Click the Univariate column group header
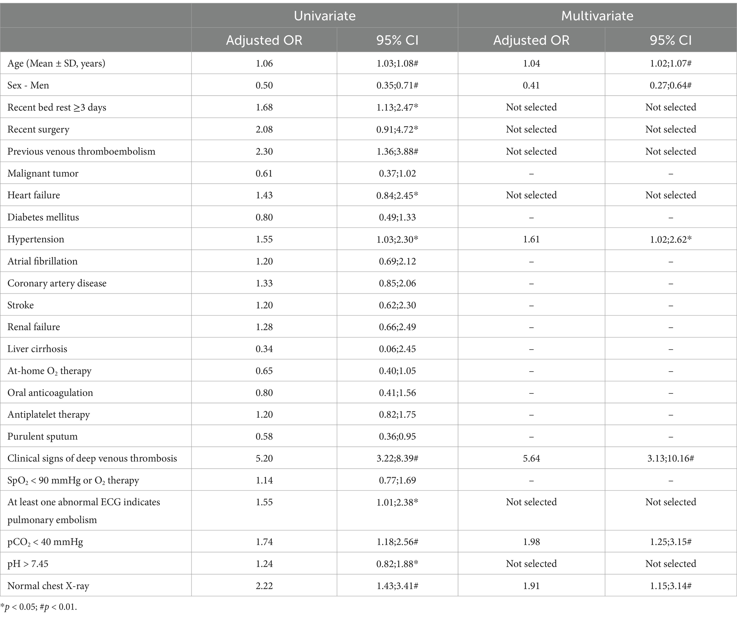 coord(324,16)
